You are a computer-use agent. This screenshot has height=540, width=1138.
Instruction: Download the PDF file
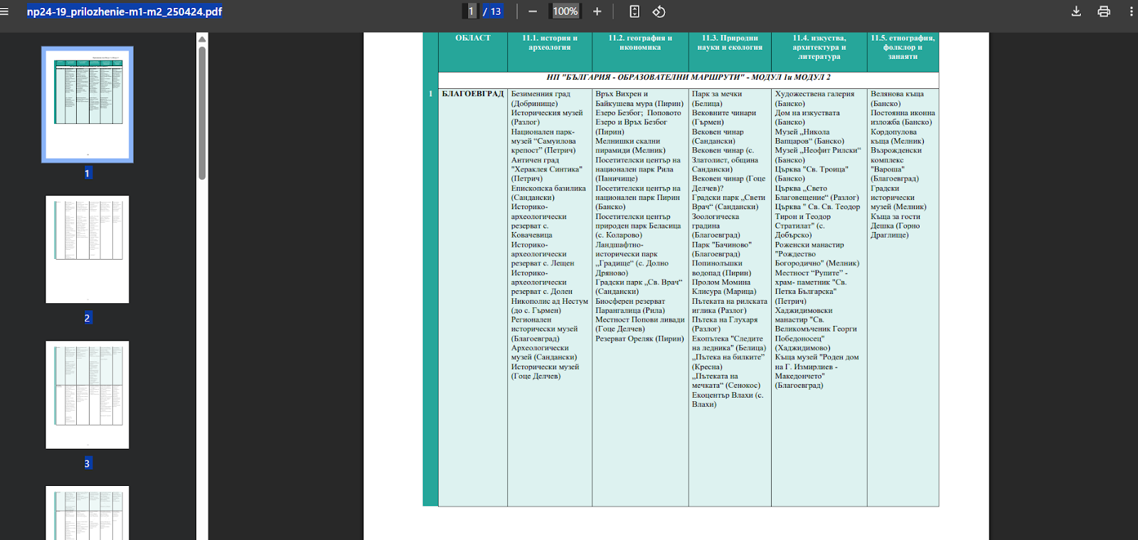(1076, 11)
